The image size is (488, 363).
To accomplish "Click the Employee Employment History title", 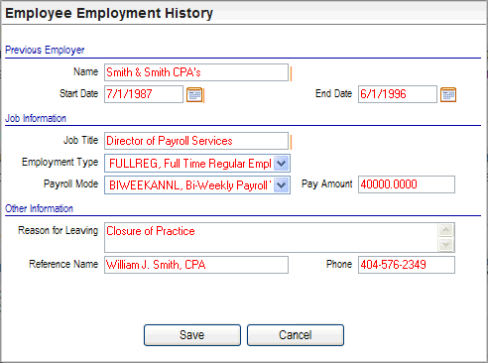I will 109,14.
